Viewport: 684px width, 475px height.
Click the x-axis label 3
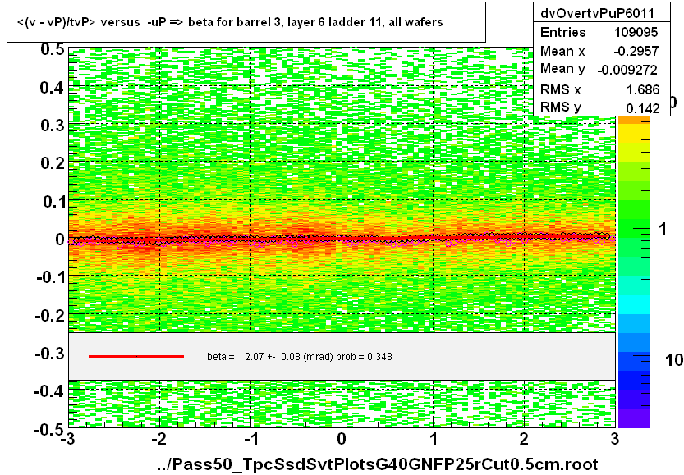click(615, 439)
